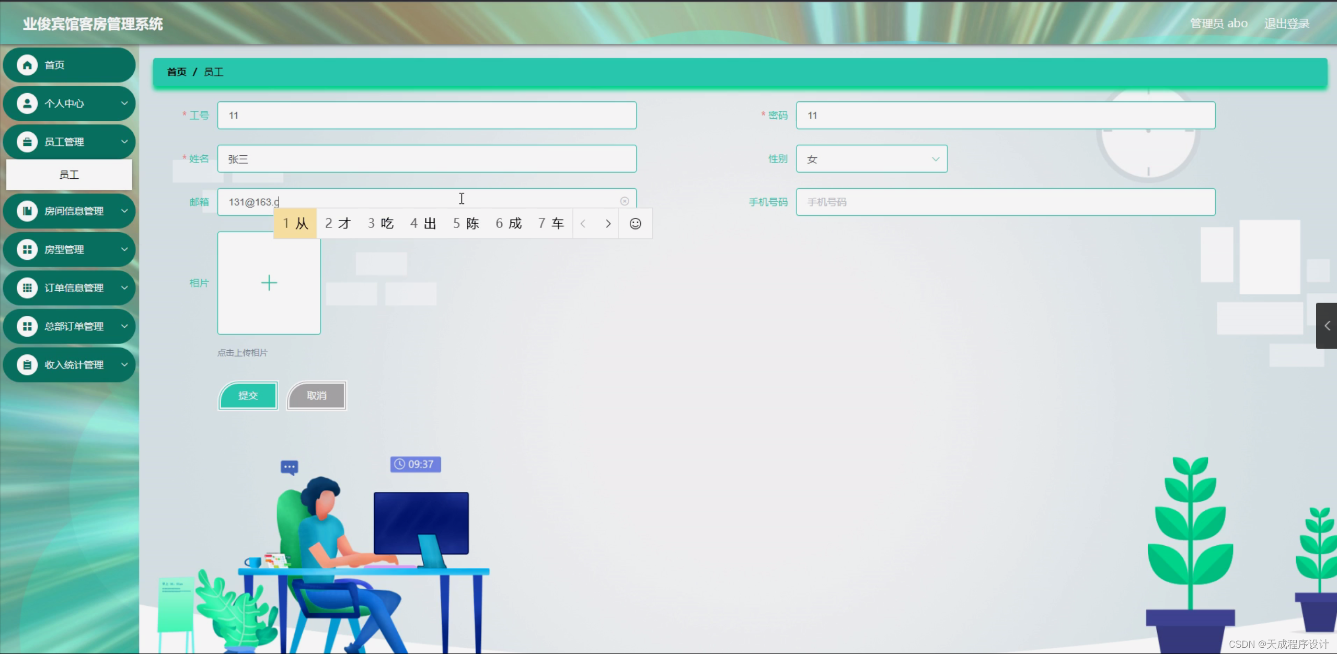The width and height of the screenshot is (1337, 654).
Task: Click the 手机号码 phone input field
Action: pos(1006,202)
